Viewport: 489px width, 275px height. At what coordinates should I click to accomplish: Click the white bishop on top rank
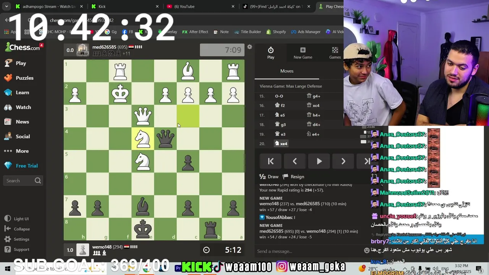tap(188, 71)
